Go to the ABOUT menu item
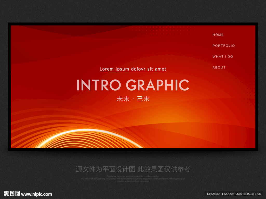 [219, 67]
